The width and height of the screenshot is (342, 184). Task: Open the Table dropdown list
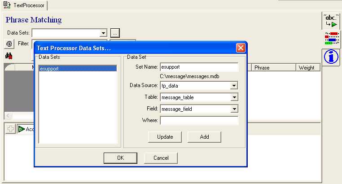[234, 97]
